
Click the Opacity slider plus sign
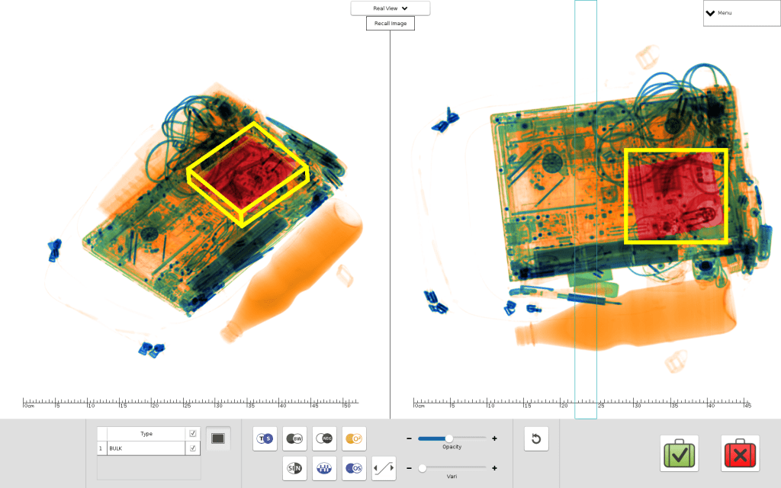tap(494, 438)
